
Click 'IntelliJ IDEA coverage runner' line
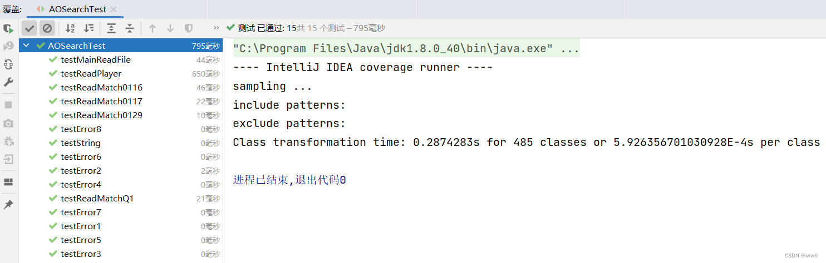point(363,67)
